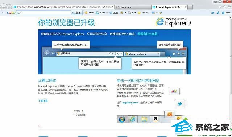Click the Amazon icon in illustrated taskbar
232x137 pixels.
(156, 119)
